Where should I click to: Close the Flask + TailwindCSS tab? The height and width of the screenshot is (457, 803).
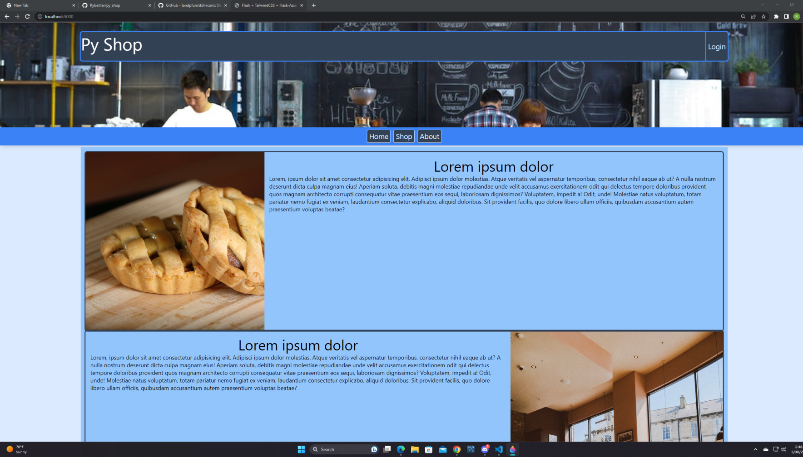302,5
